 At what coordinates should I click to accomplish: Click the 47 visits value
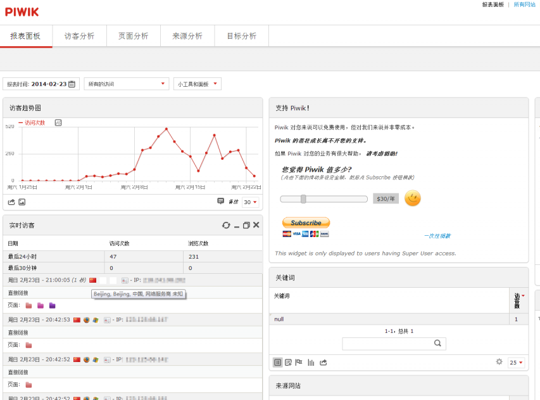coord(113,257)
